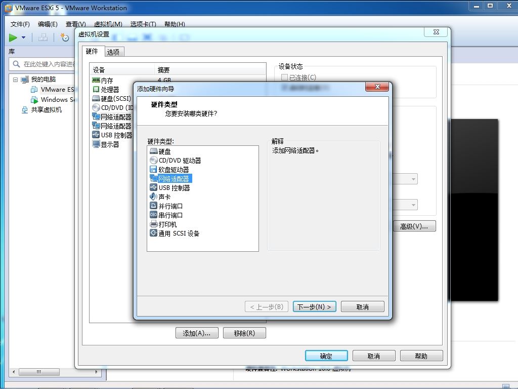Select the 串行端口 serial port icon
The height and width of the screenshot is (389, 518).
click(x=154, y=215)
